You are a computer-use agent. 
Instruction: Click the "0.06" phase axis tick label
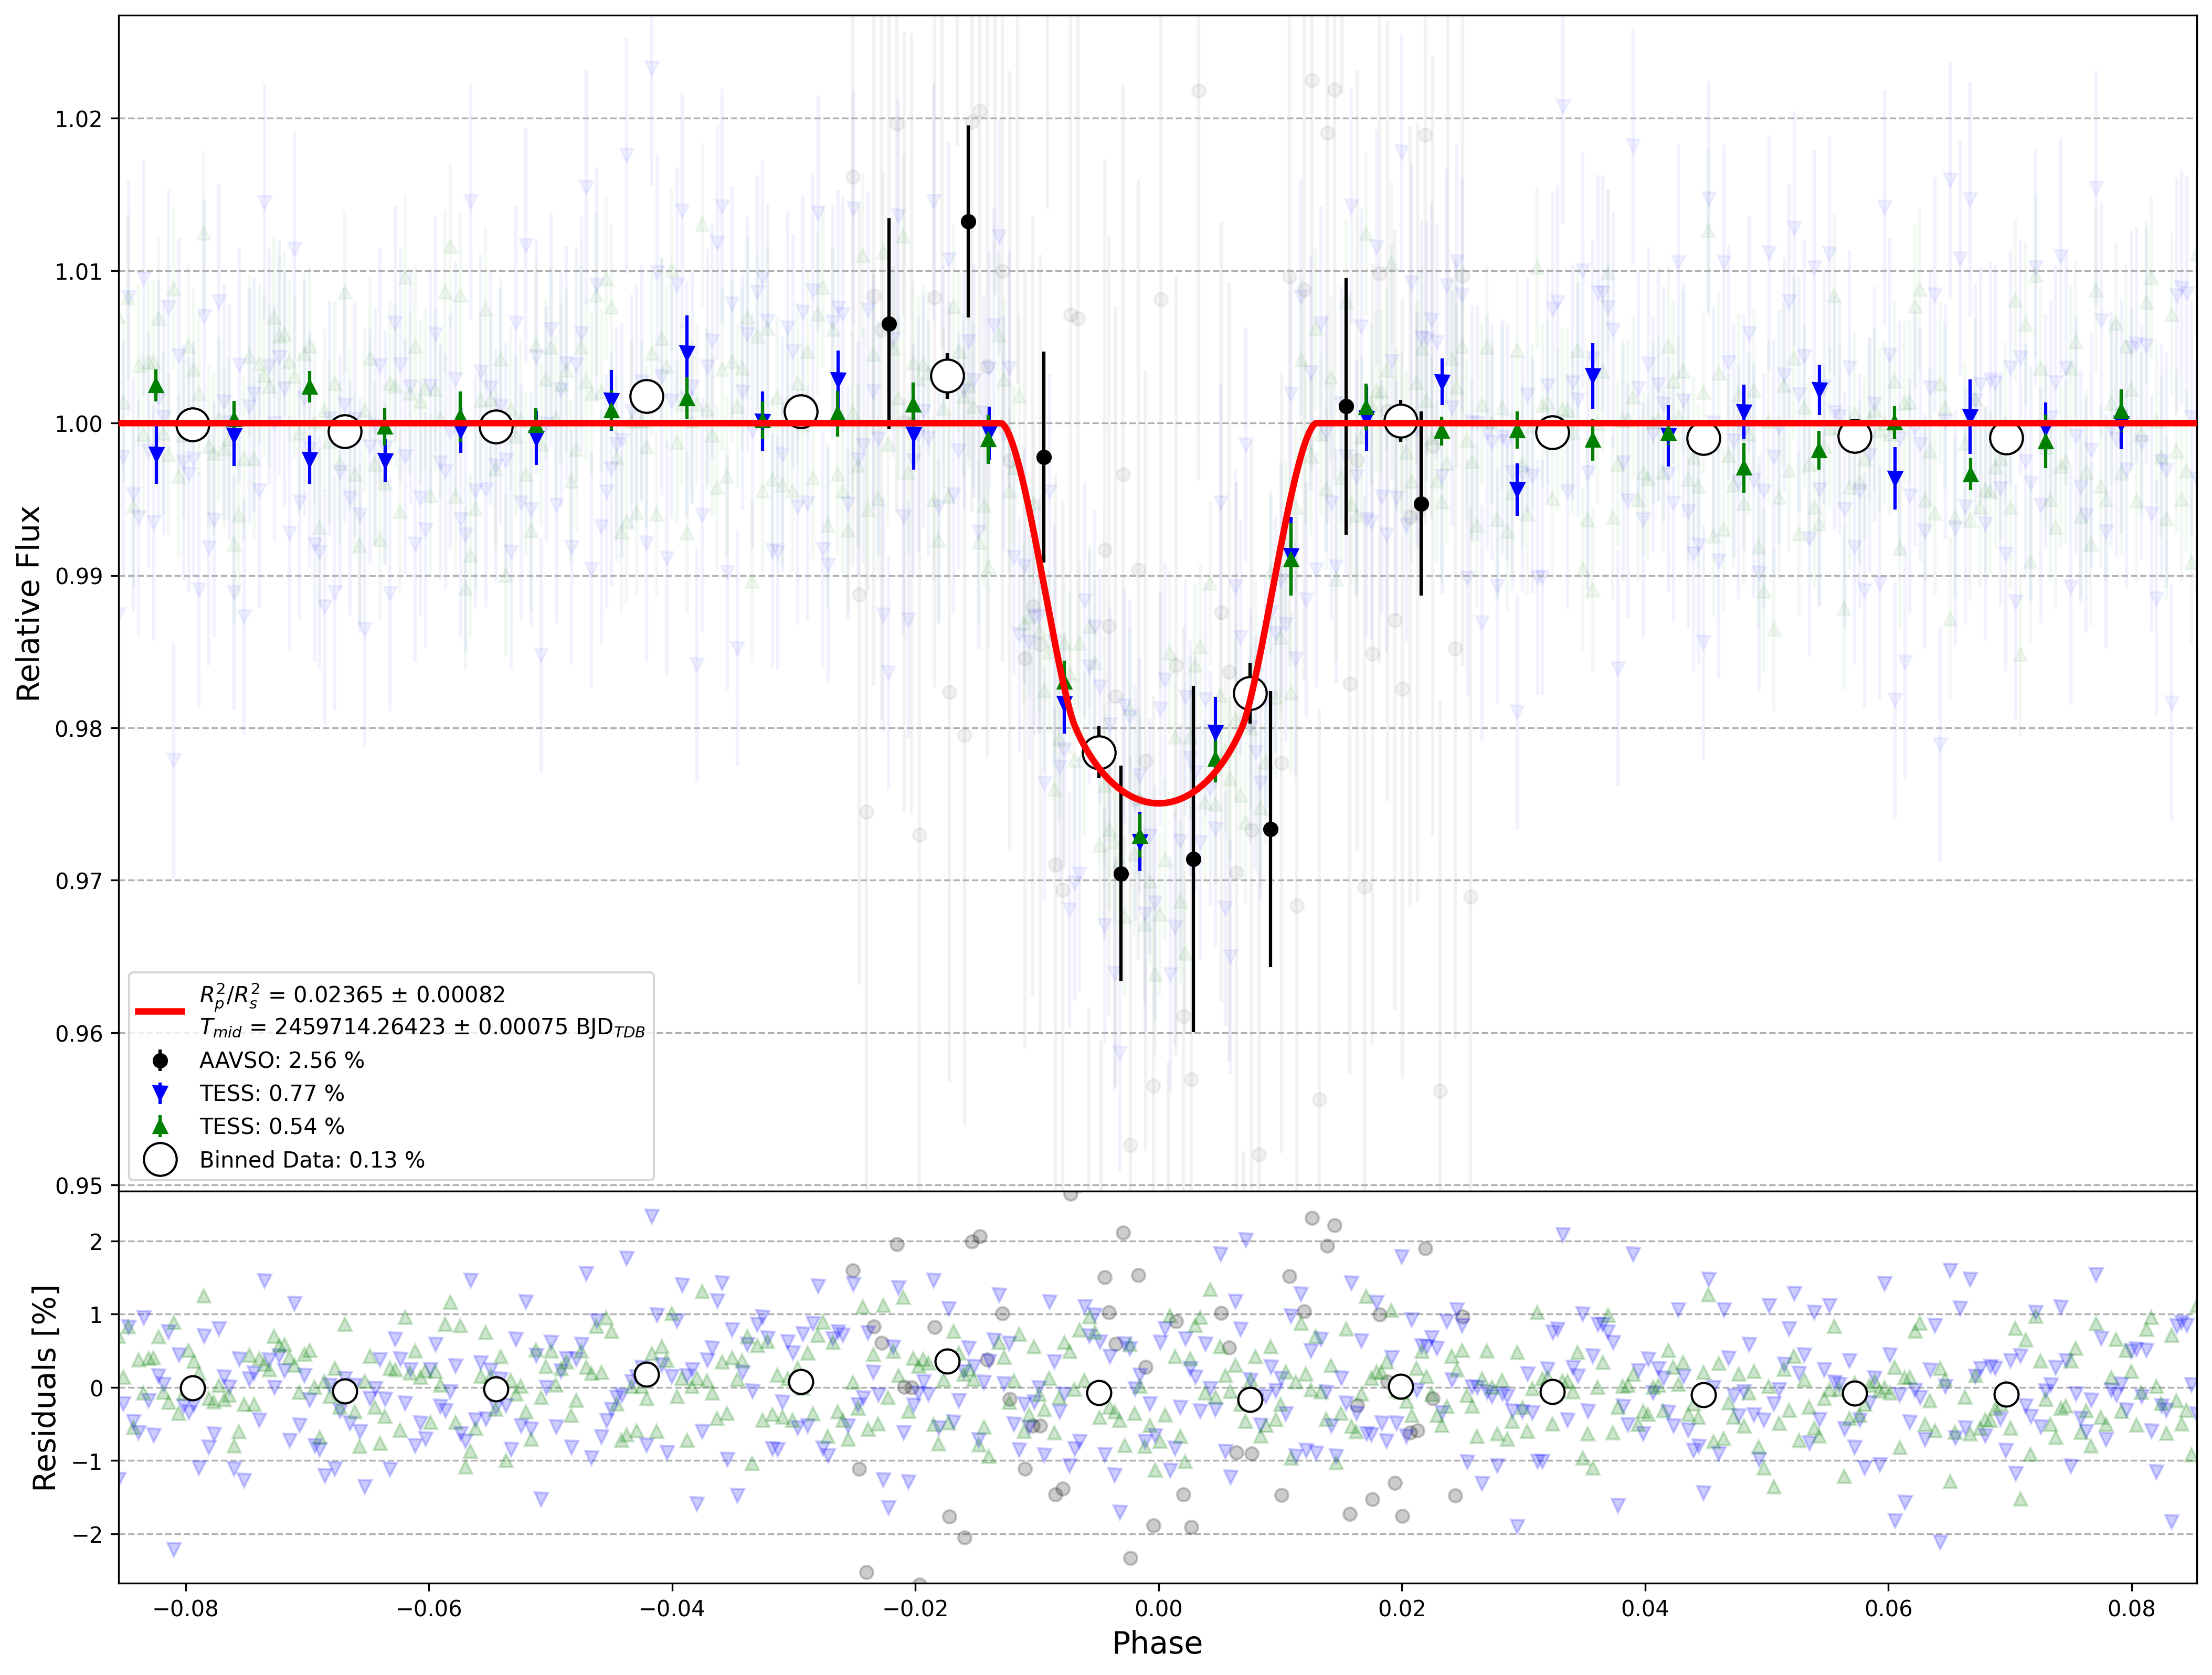(x=1888, y=1608)
